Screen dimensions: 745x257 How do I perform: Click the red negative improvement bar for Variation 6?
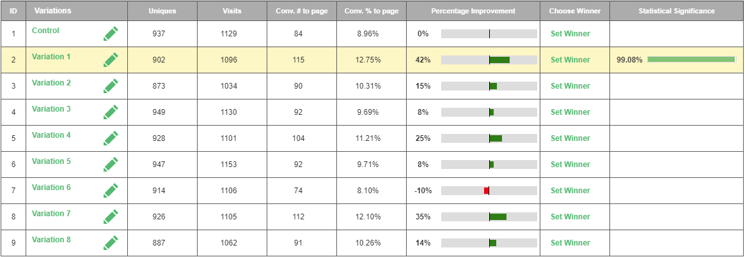(x=487, y=191)
